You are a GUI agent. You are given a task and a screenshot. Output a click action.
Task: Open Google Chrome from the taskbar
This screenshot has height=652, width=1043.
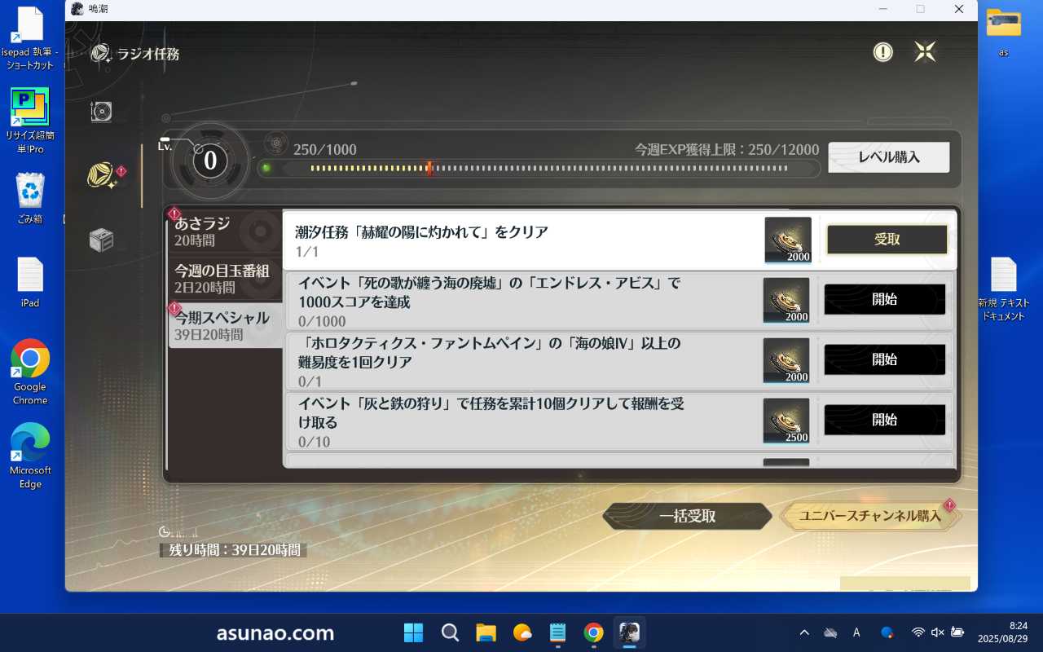pos(593,632)
